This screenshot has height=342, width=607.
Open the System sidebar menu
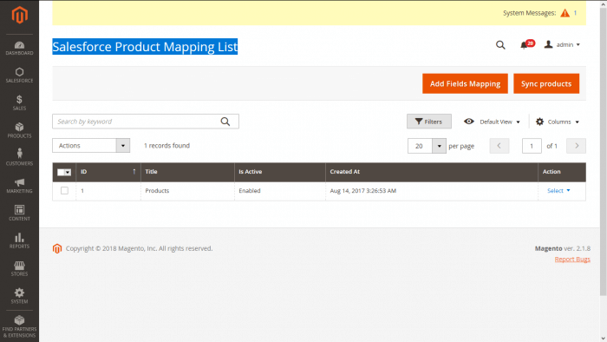[x=19, y=296]
